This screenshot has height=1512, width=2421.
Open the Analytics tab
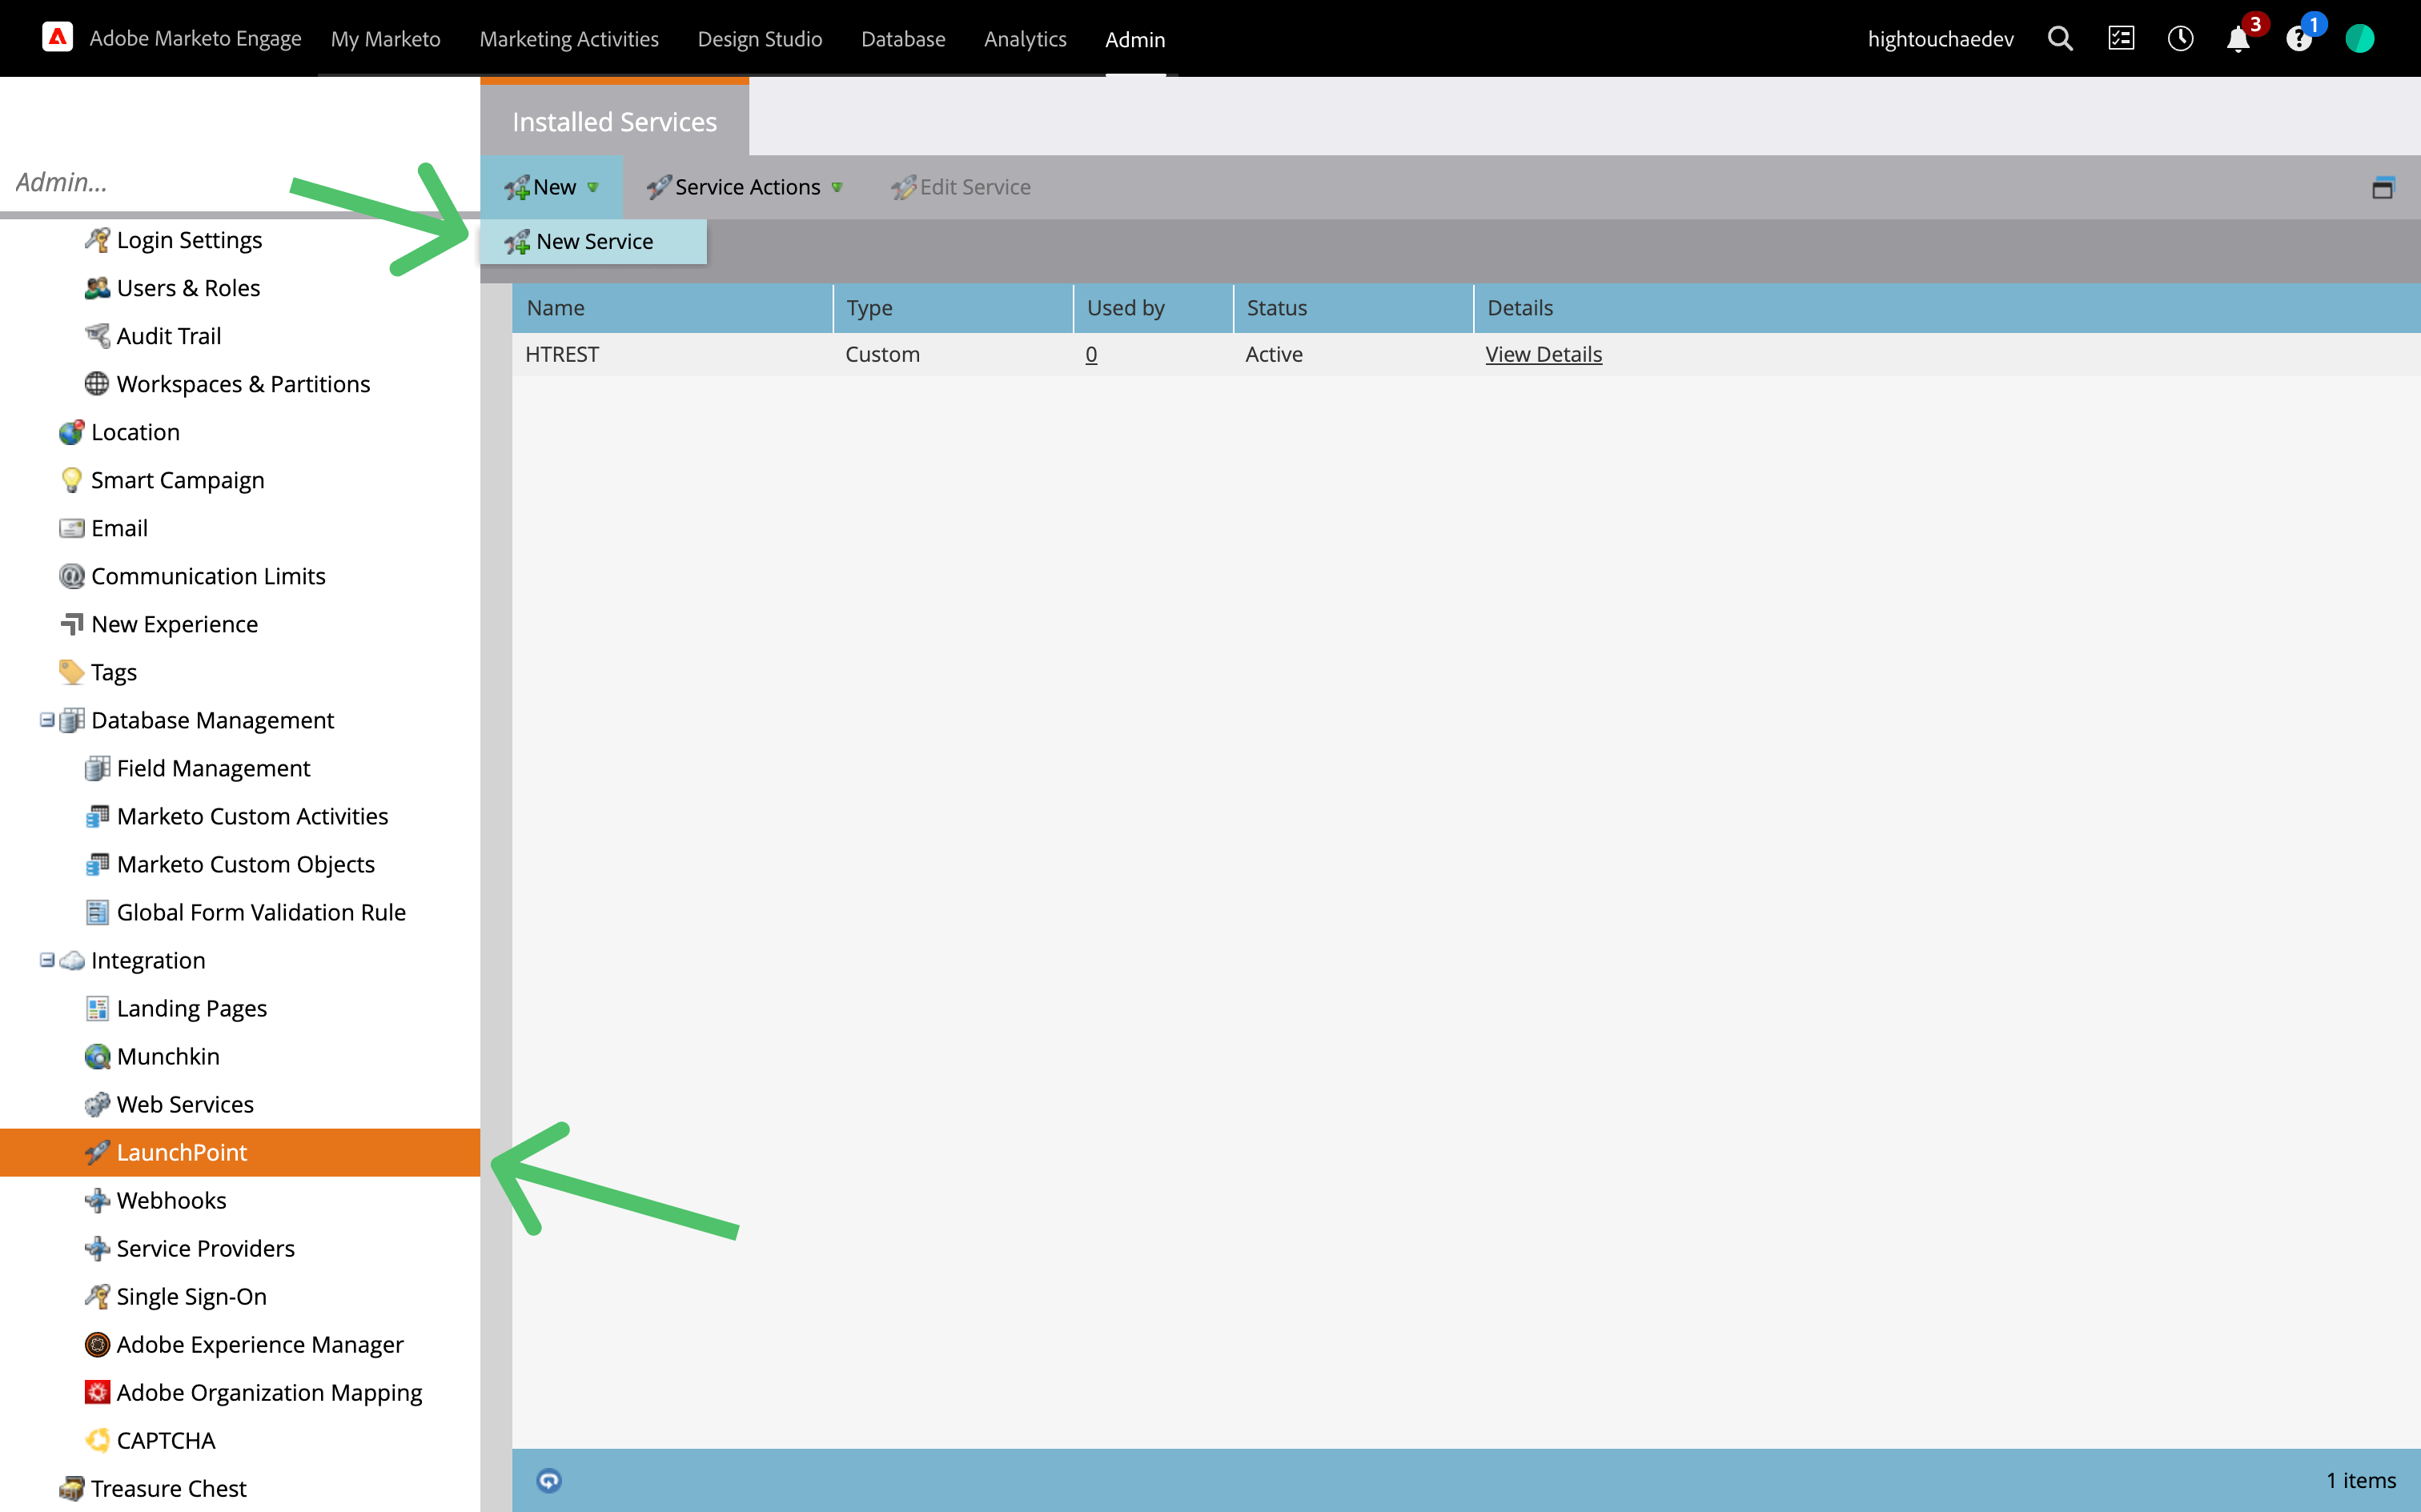1025,39
